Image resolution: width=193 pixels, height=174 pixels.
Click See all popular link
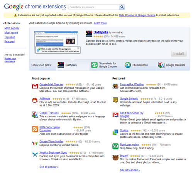click(x=49, y=167)
